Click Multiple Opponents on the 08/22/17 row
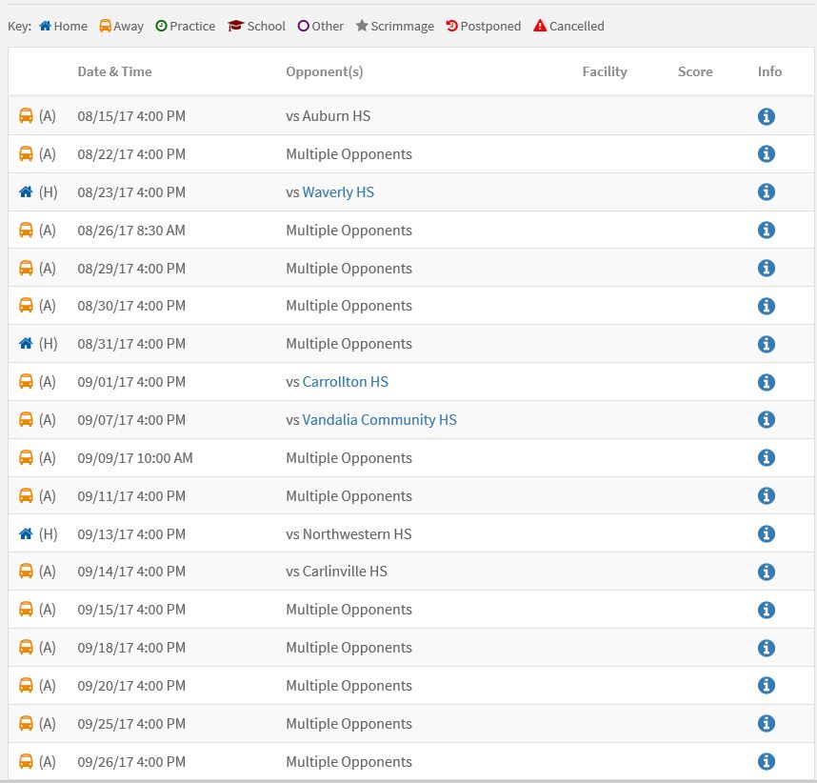Screen dimensions: 817x783 tap(349, 154)
